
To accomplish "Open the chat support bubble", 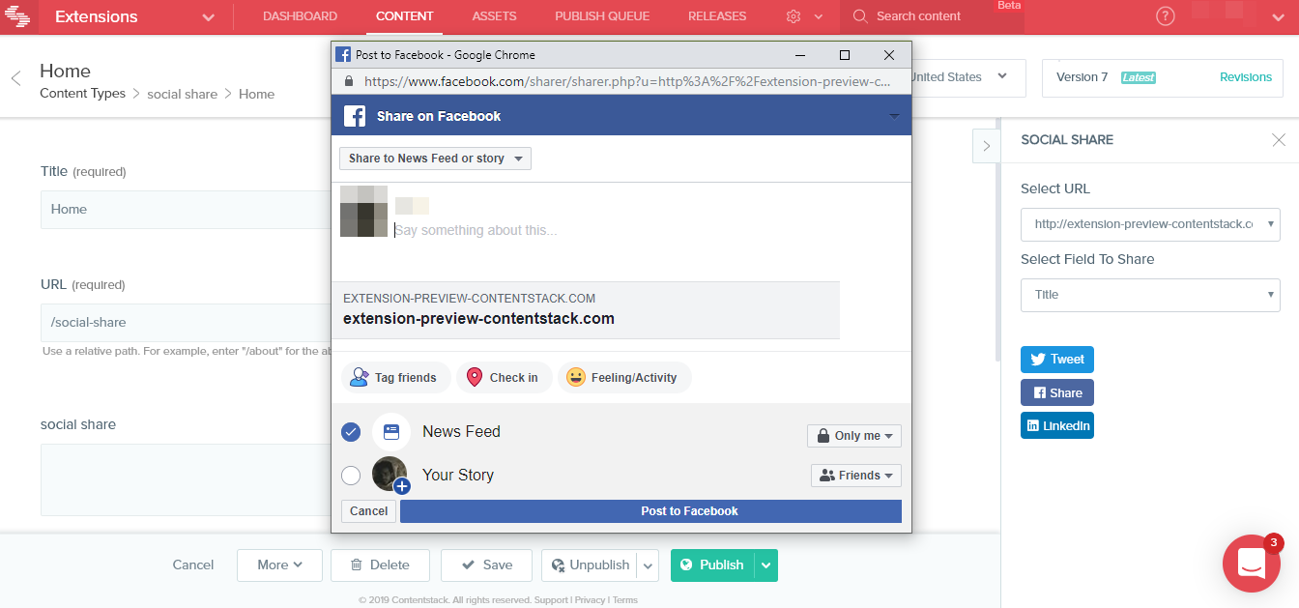I will (x=1252, y=563).
